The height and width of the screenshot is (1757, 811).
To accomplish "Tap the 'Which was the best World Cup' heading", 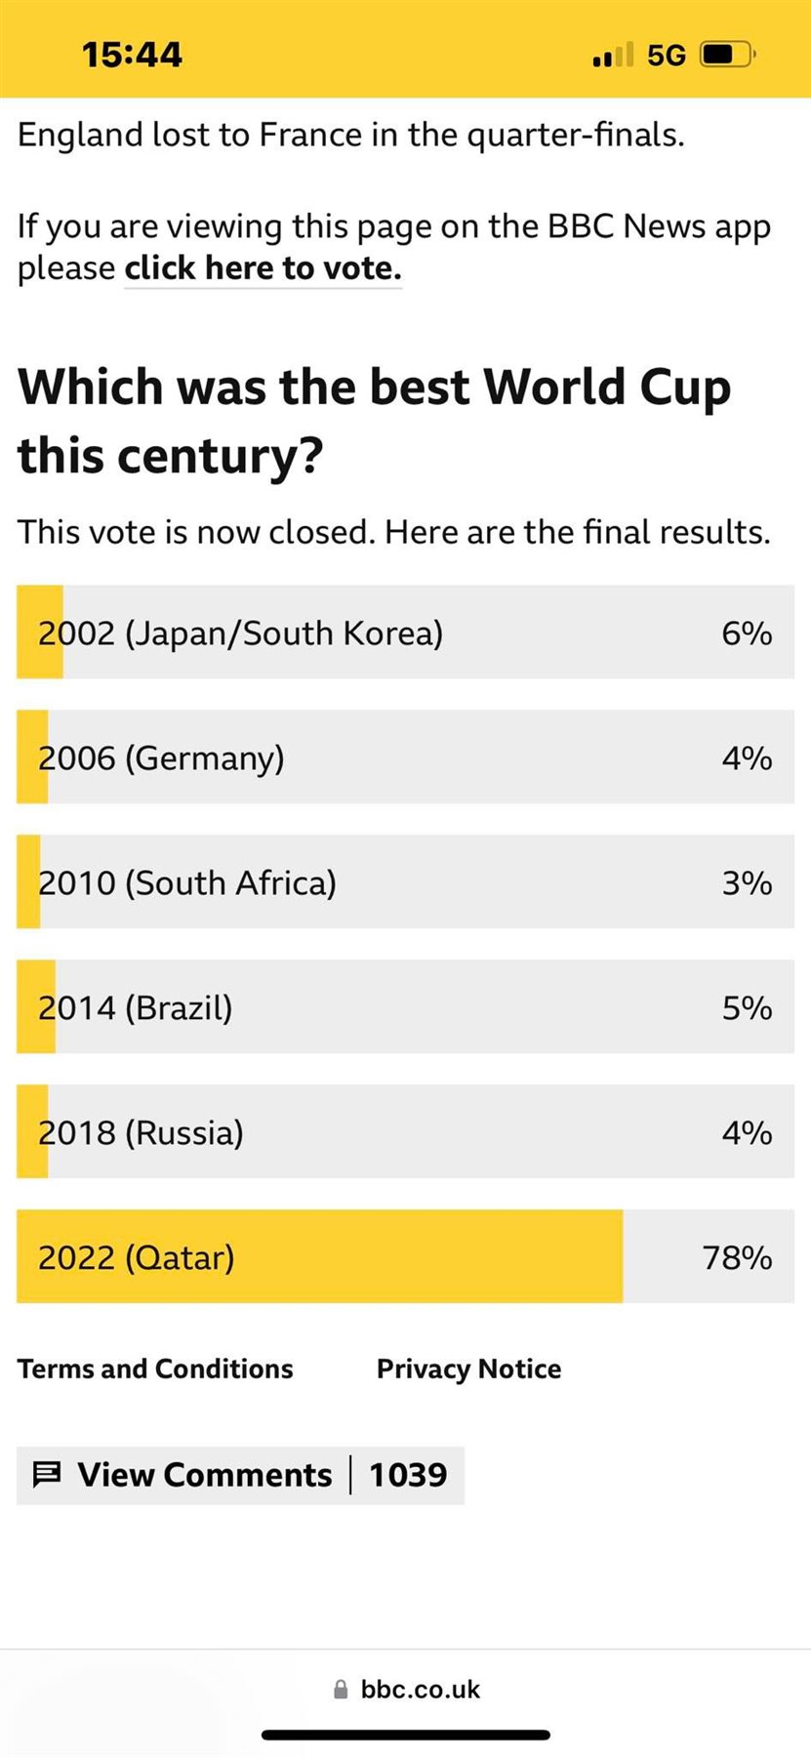I will 374,421.
